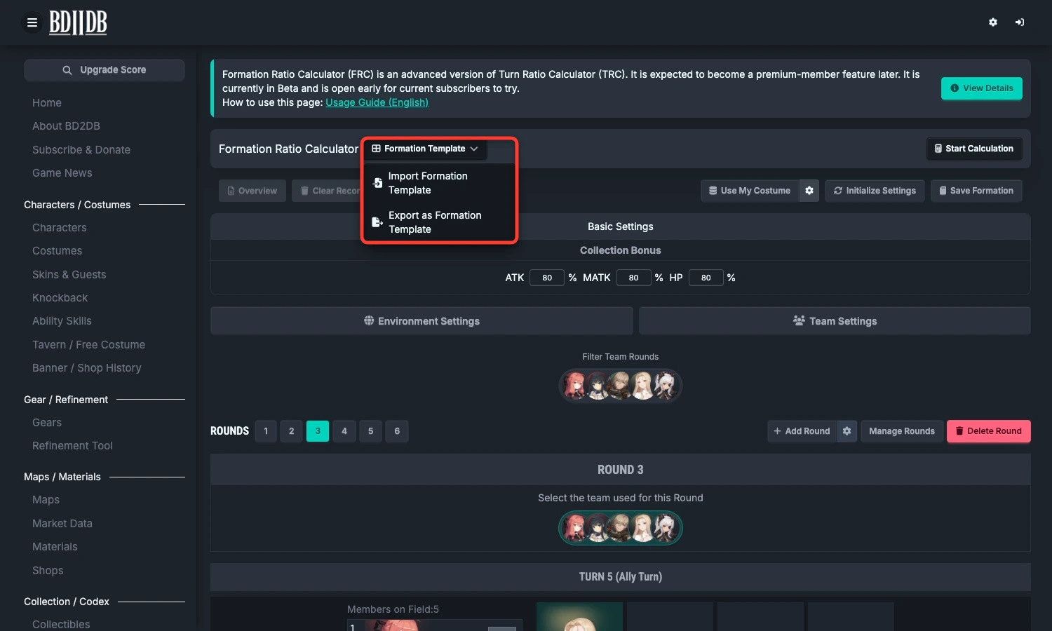1052x631 pixels.
Task: Select the Round 3 team portraits
Action: [621, 528]
